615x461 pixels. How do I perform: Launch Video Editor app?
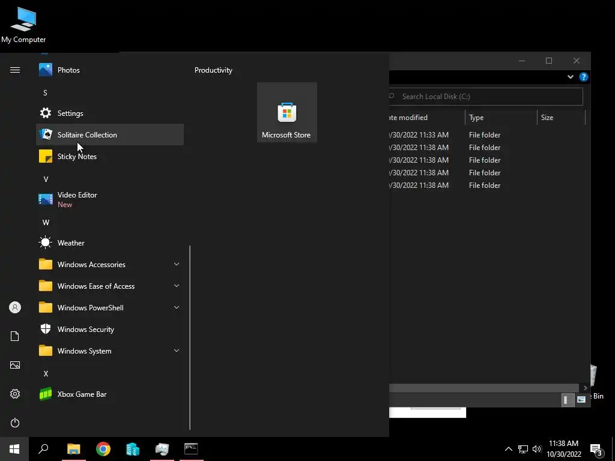[x=109, y=199]
